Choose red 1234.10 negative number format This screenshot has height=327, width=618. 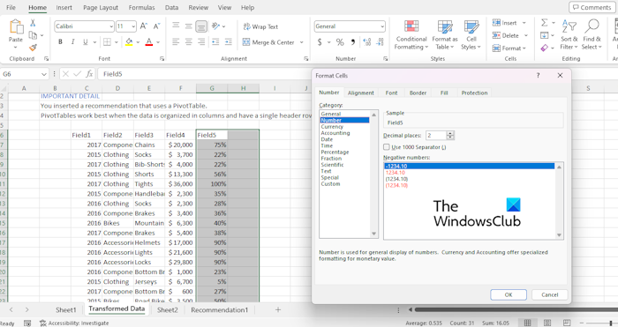(396, 173)
